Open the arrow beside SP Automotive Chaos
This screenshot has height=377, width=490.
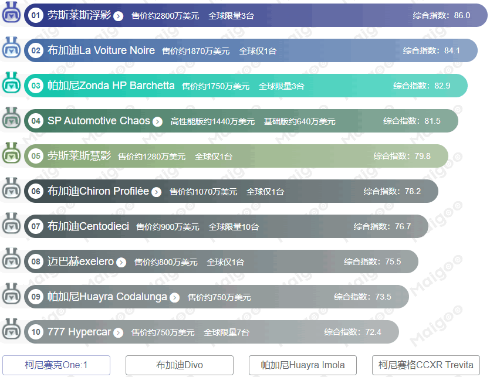[157, 121]
